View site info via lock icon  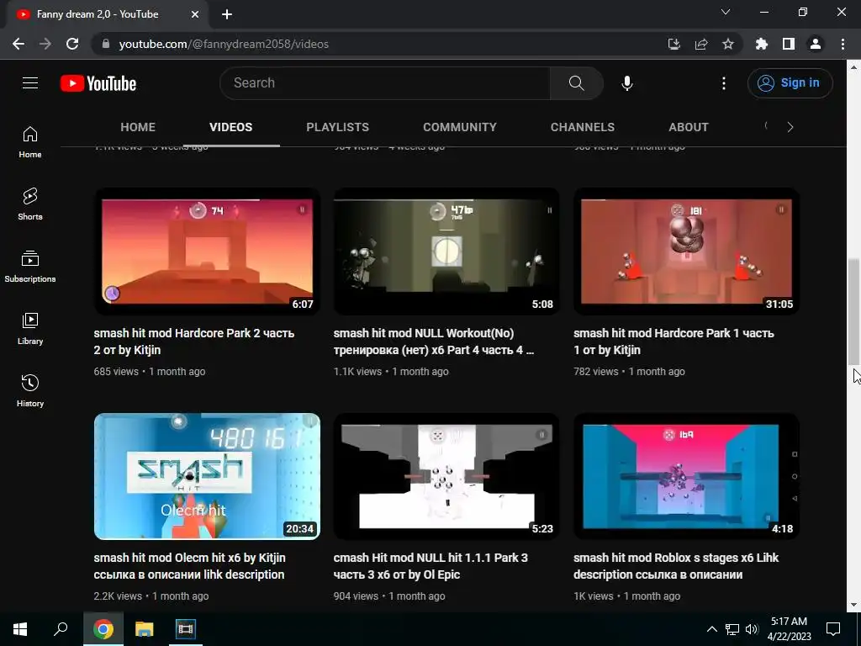(x=105, y=44)
